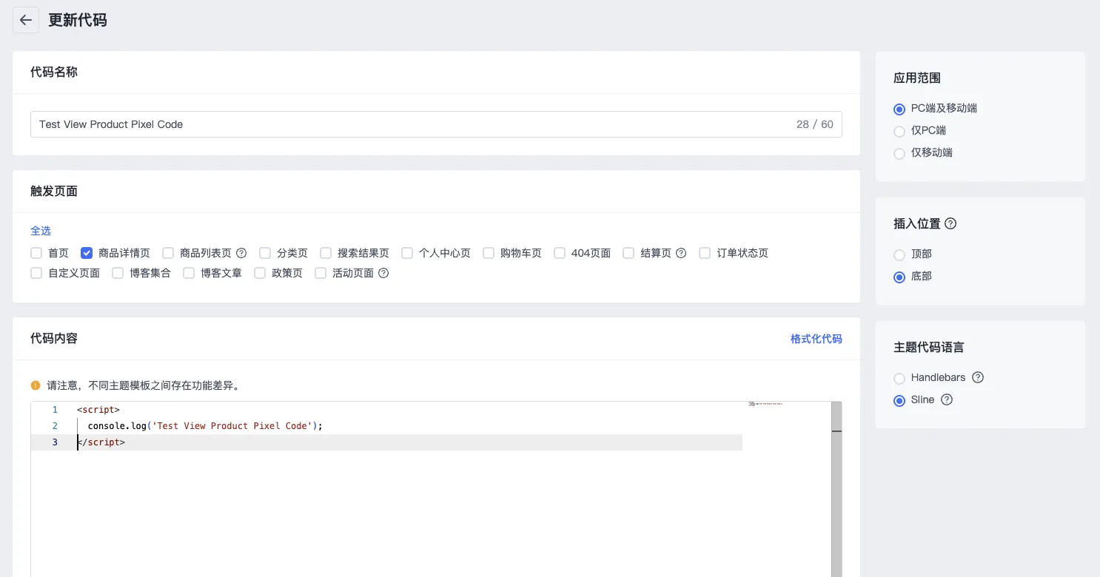Image resolution: width=1100 pixels, height=577 pixels.
Task: Click the 全选 link
Action: (x=41, y=231)
